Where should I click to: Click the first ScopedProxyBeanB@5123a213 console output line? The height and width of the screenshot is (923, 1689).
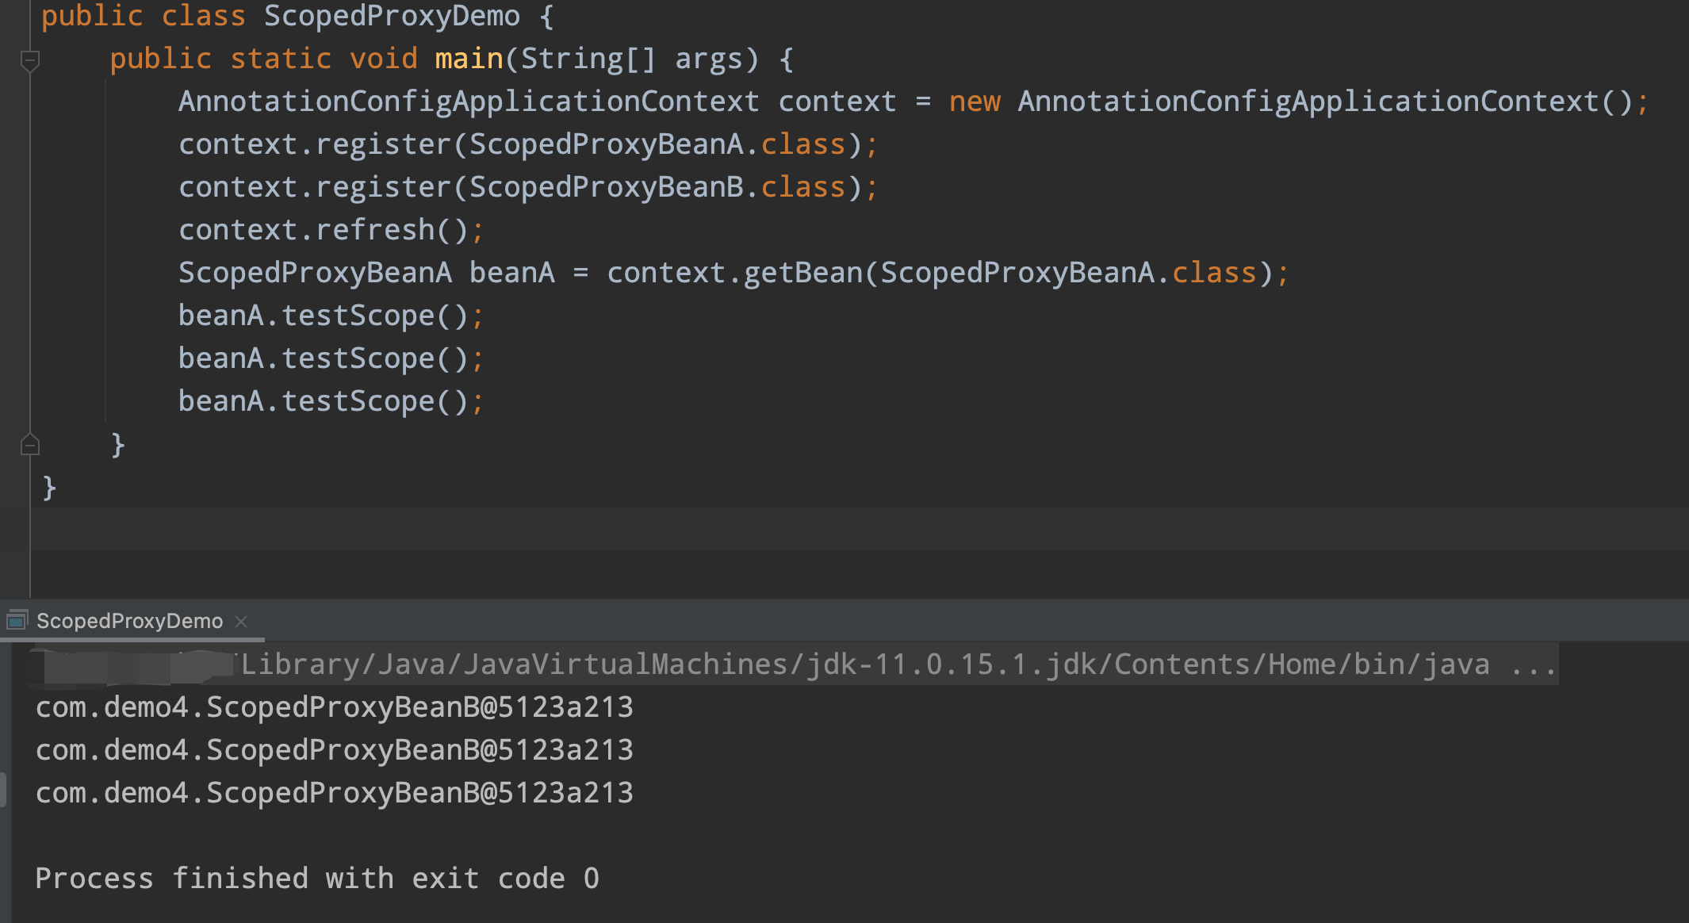coord(334,707)
